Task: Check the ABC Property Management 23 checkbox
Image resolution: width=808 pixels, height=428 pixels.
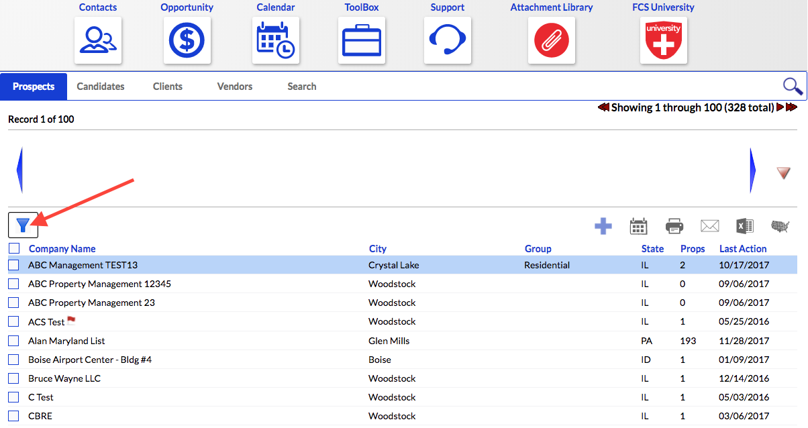Action: tap(13, 303)
